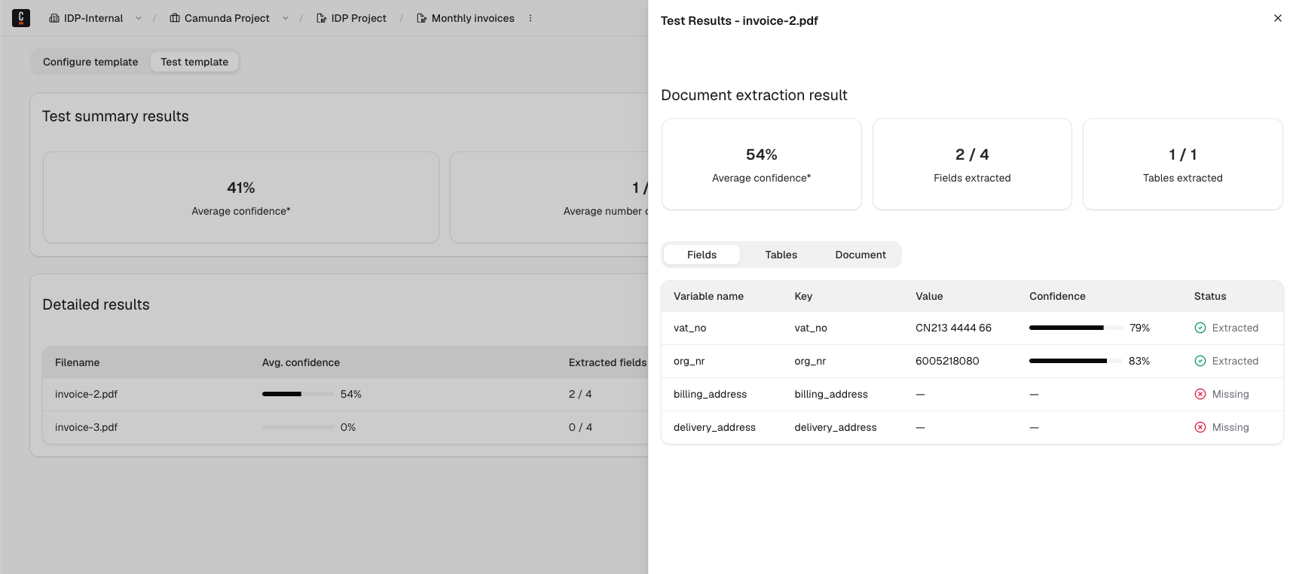The height and width of the screenshot is (574, 1296).
Task: Click the 2 / 4 Fields extracted card
Action: click(972, 164)
